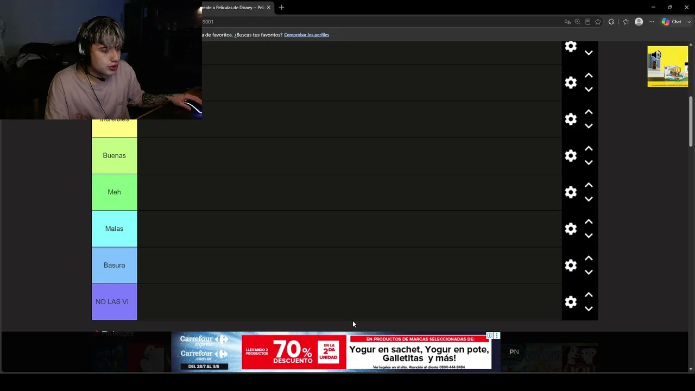Click the translate page icon in address bar
Screen dimensions: 695x391
[567, 22]
